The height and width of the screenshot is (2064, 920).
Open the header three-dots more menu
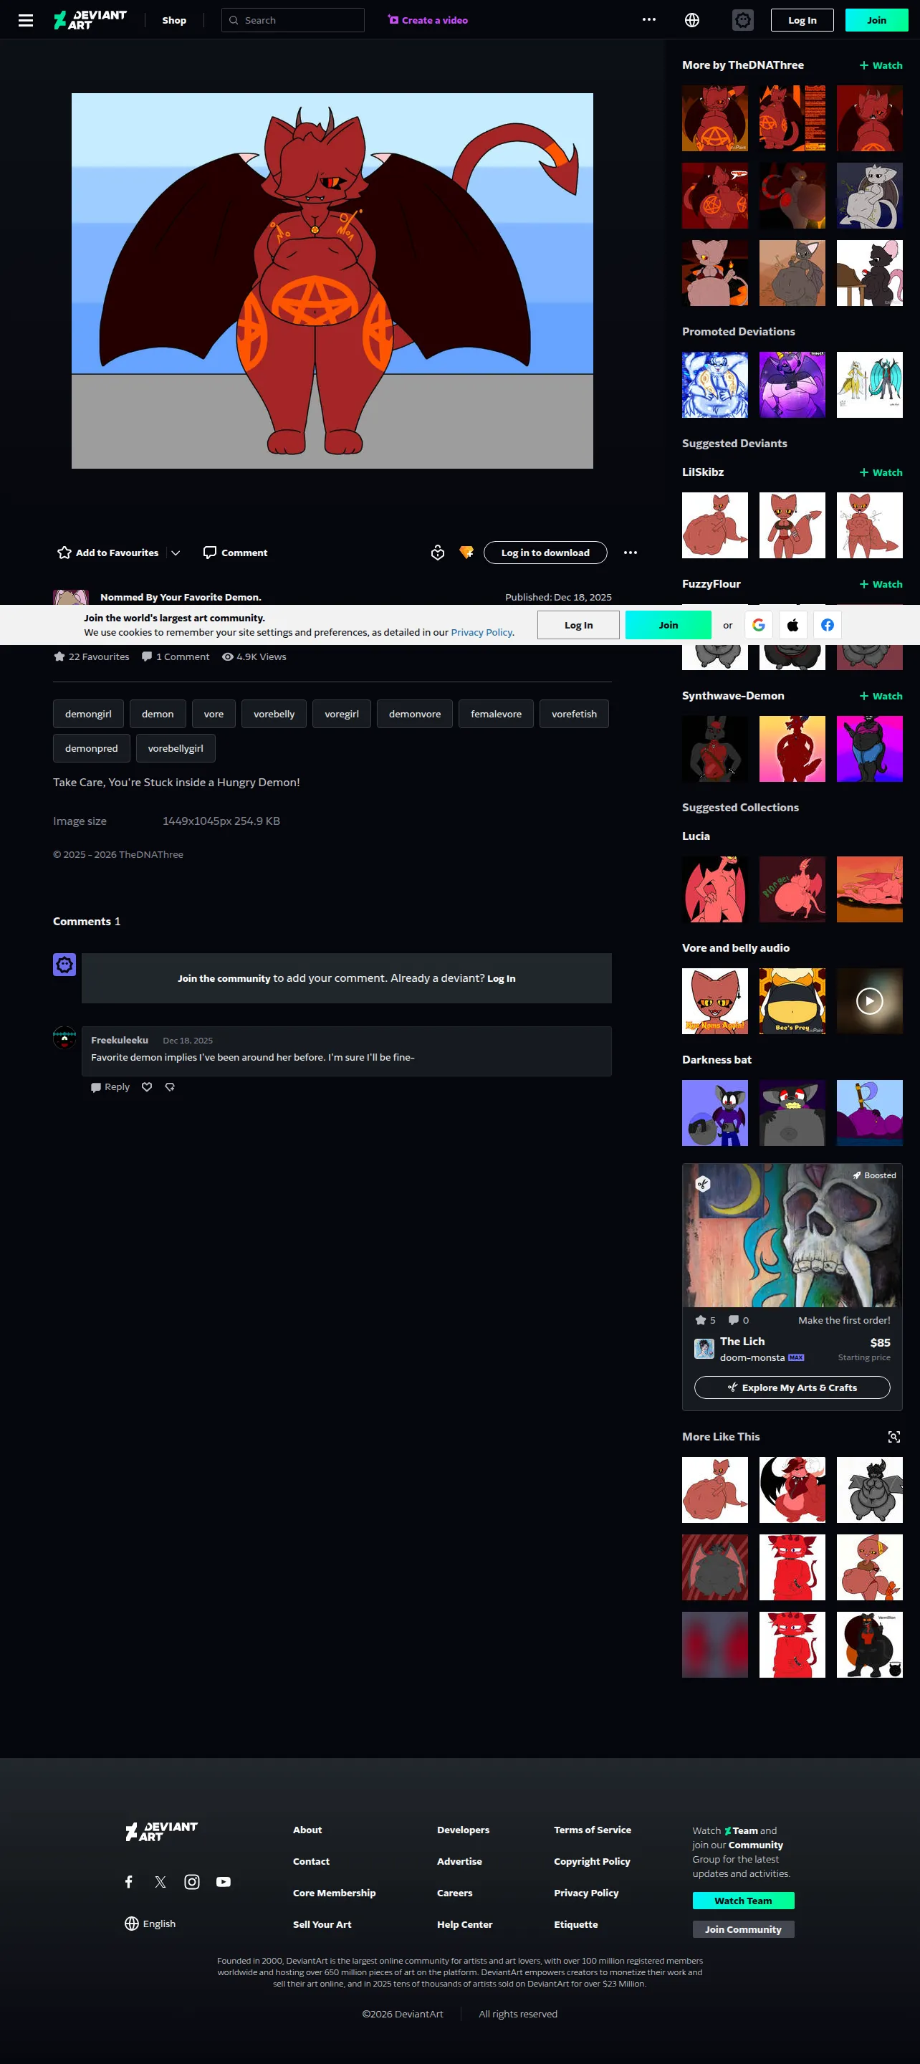[x=648, y=20]
